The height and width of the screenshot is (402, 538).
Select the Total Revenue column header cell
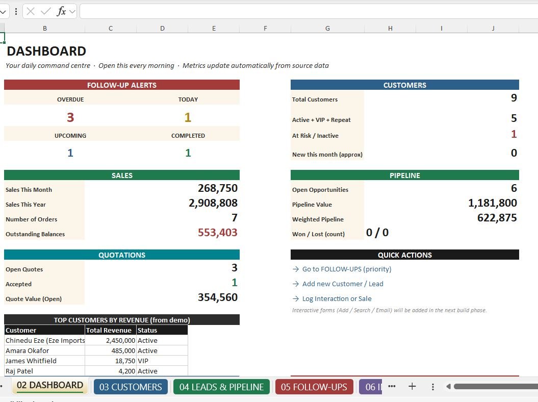pyautogui.click(x=111, y=330)
